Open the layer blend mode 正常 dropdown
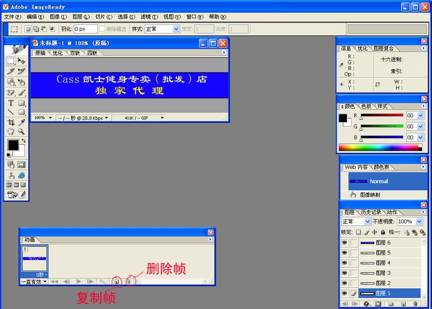 tap(367, 221)
